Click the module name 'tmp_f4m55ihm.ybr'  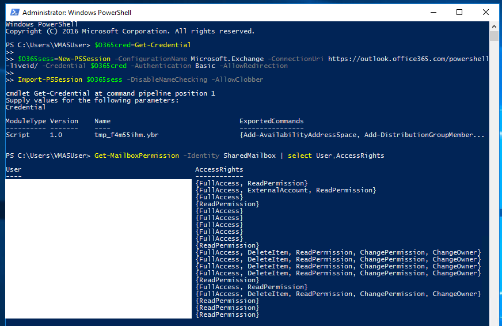coord(127,135)
